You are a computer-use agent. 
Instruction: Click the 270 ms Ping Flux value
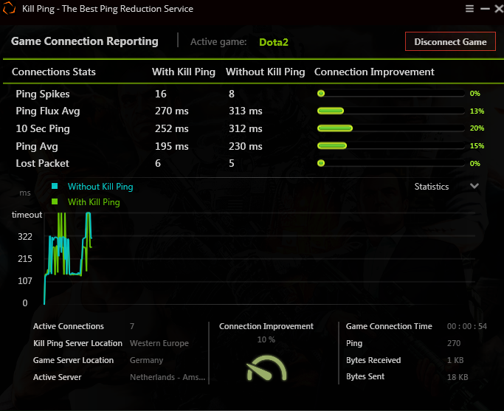coord(172,111)
